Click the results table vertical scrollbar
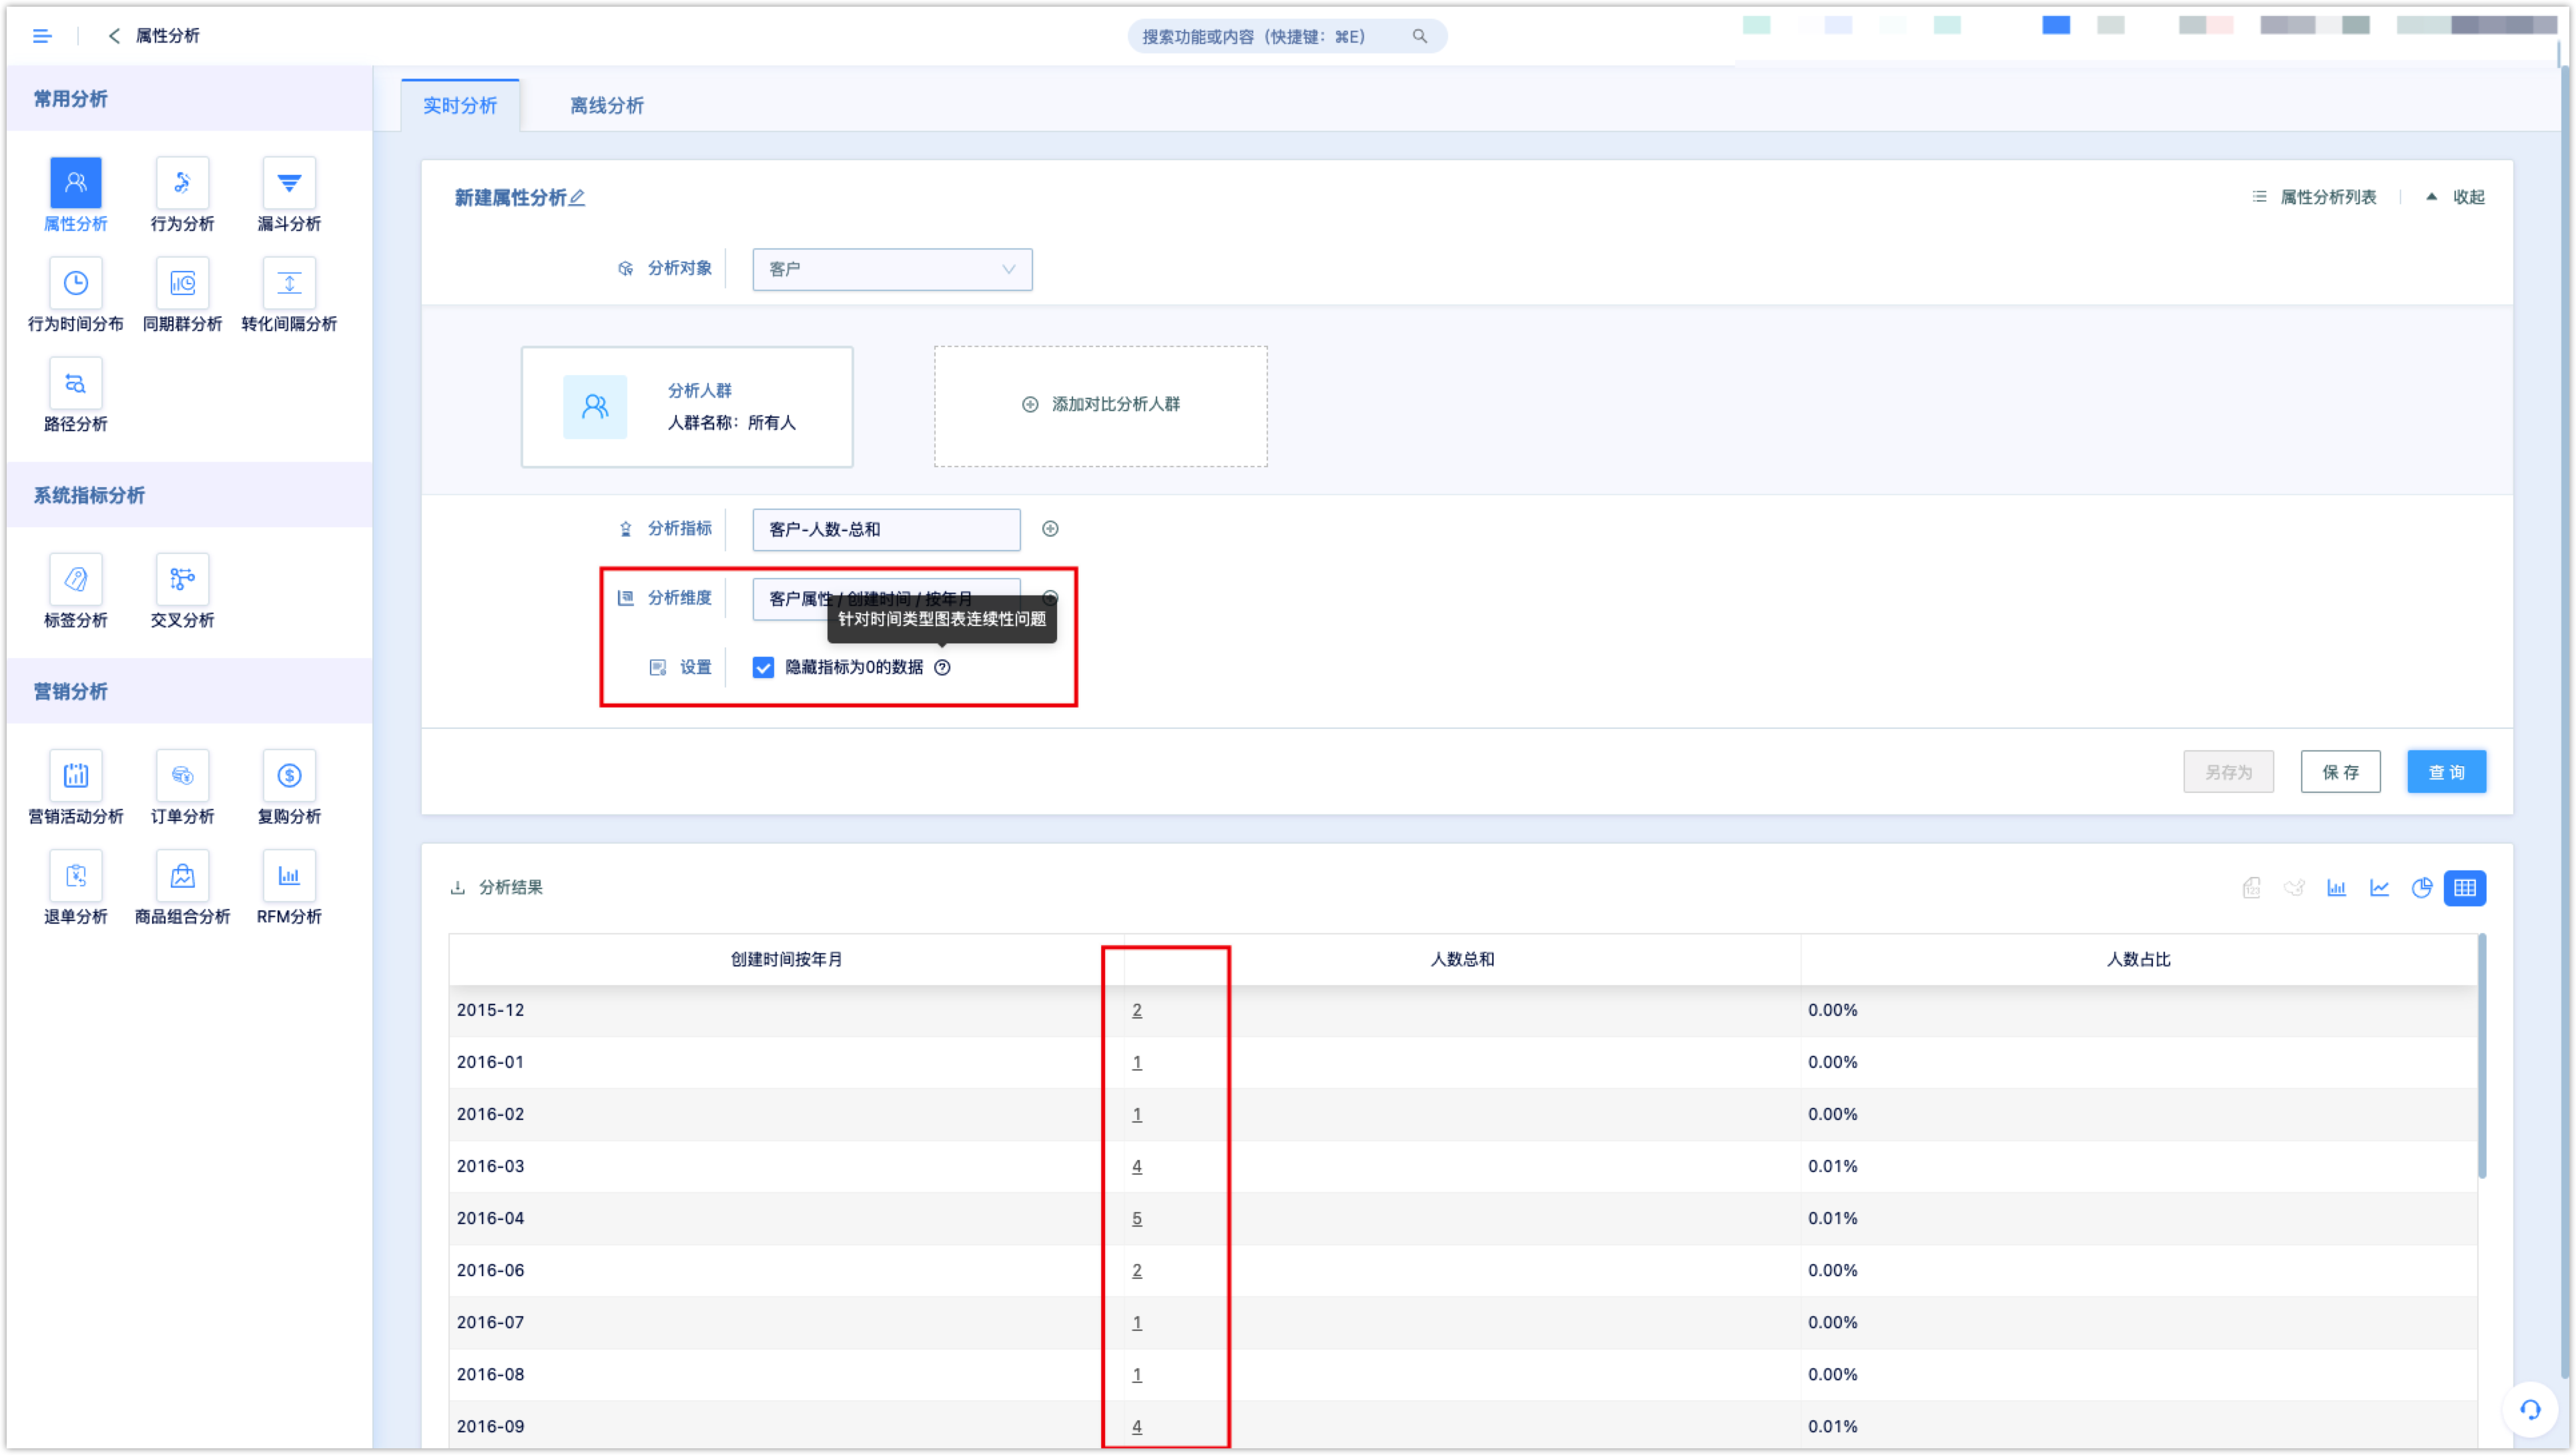Image resolution: width=2576 pixels, height=1455 pixels. pyautogui.click(x=2481, y=1055)
